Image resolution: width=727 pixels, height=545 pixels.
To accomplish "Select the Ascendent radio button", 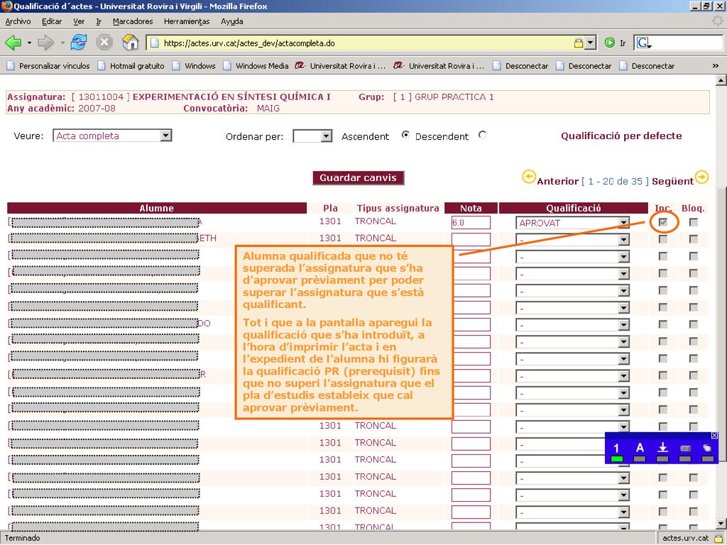I will coord(405,135).
